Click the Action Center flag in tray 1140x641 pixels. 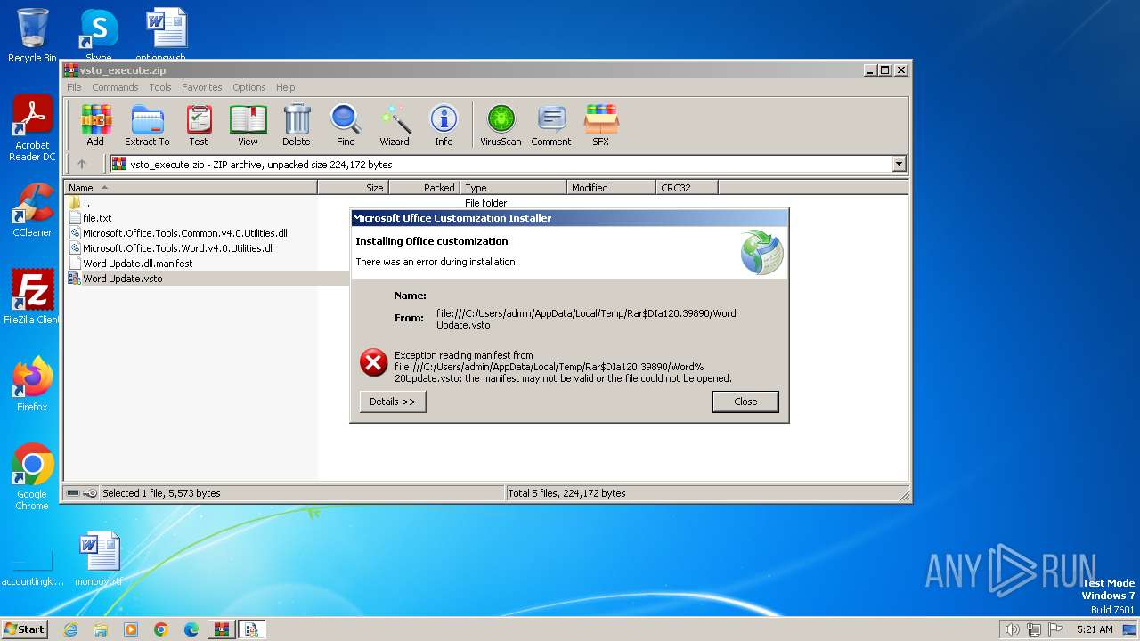tap(1055, 629)
